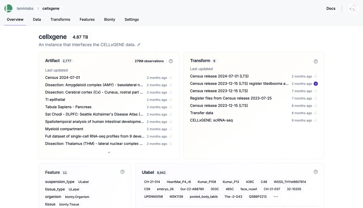Click the 4.87 TB storage badge
The width and height of the screenshot is (363, 208).
80,37
